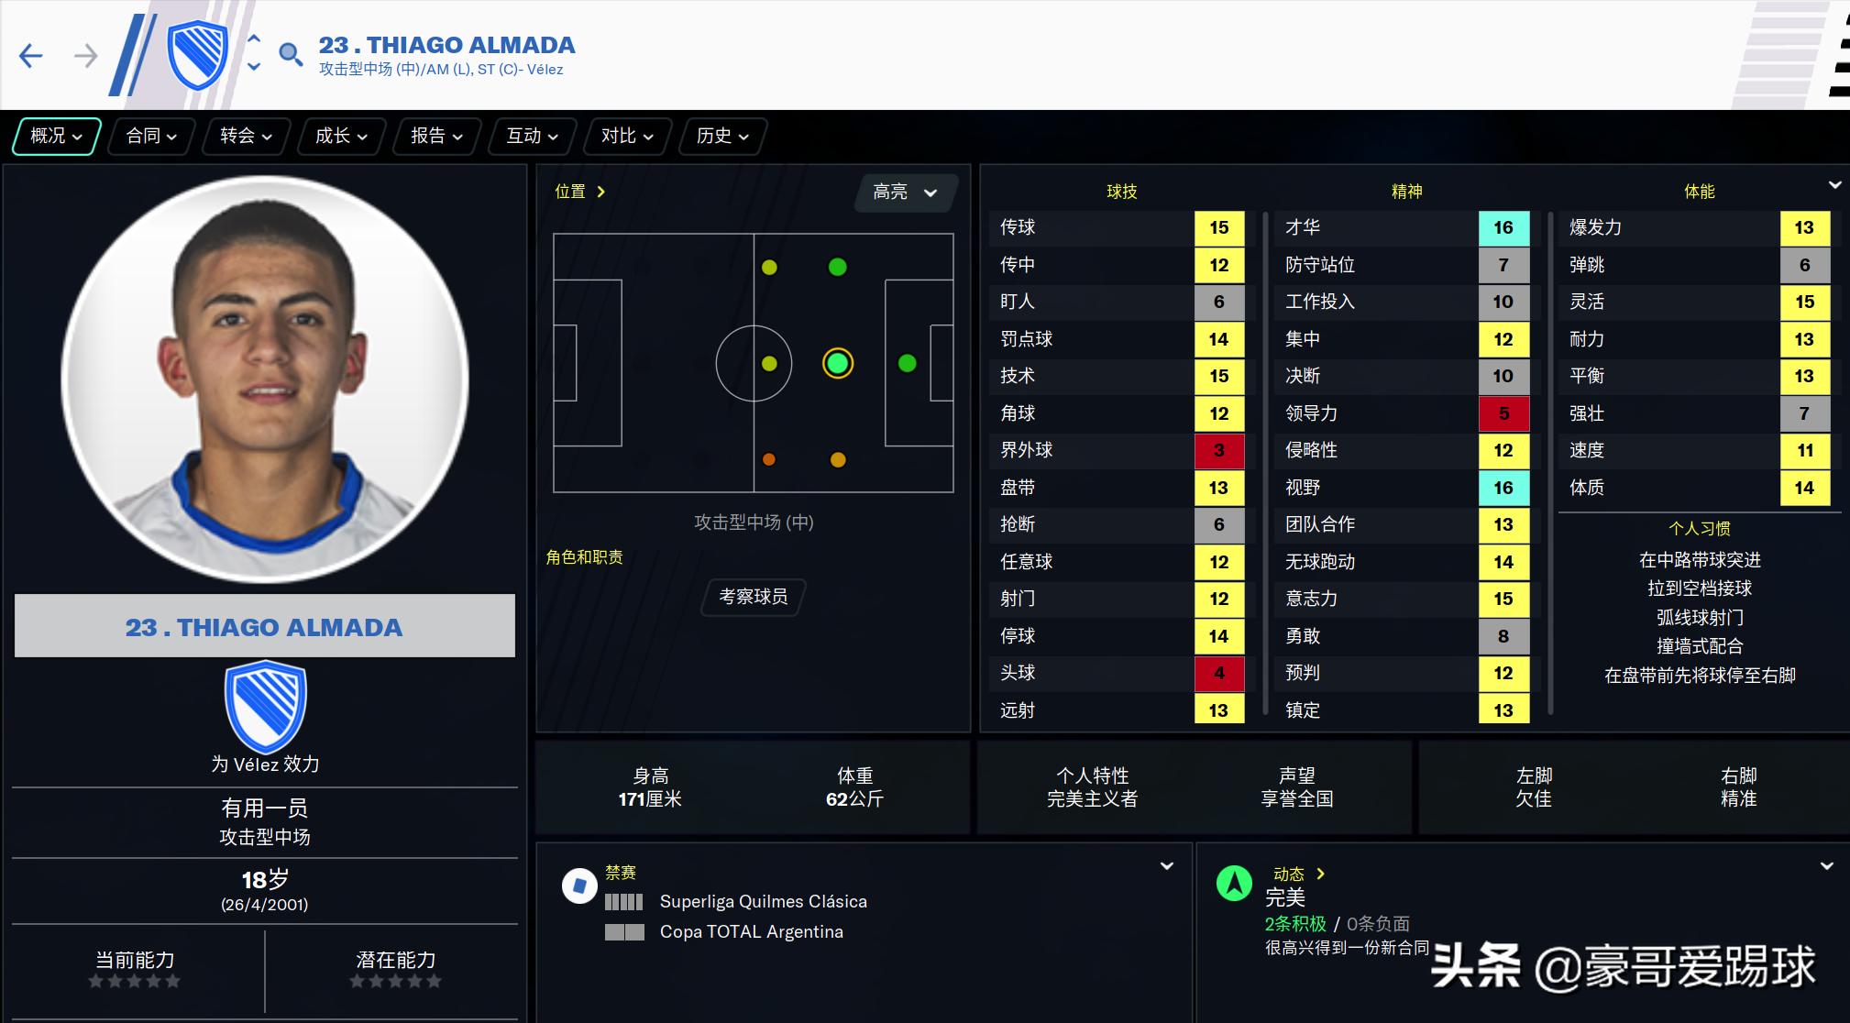Open the 合同 contract menu
Screen dimensions: 1850x1023
click(x=150, y=137)
